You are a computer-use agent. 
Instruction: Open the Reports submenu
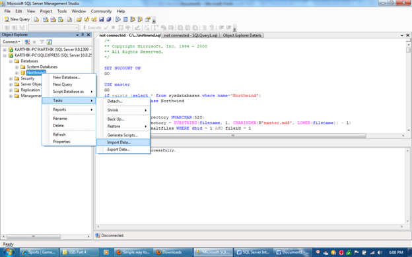pyautogui.click(x=69, y=109)
